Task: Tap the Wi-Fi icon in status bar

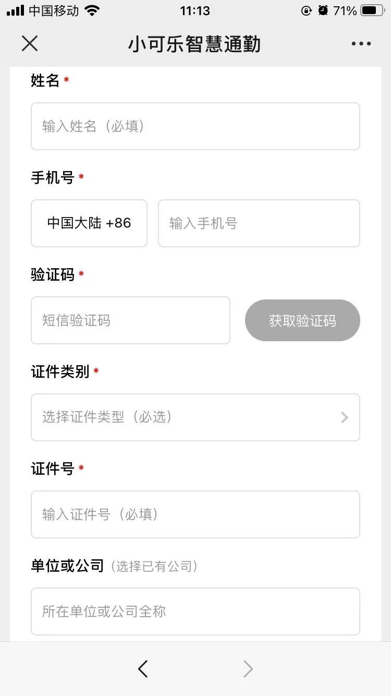Action: [92, 10]
